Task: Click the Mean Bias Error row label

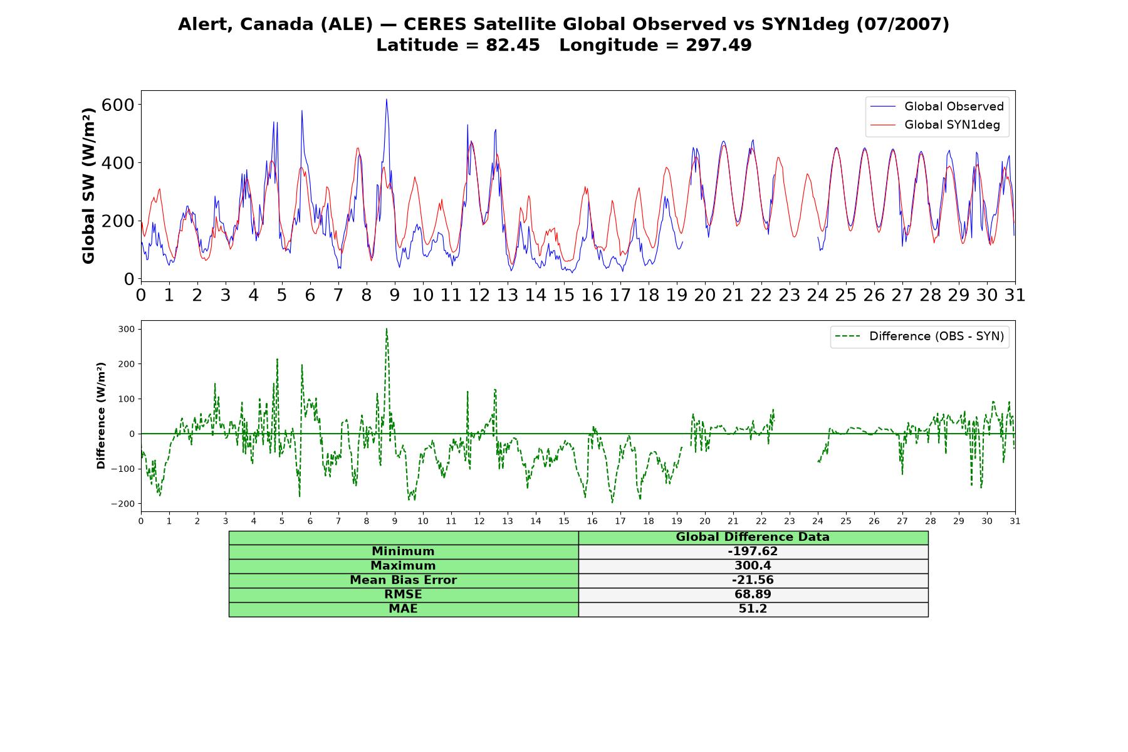Action: pos(404,580)
